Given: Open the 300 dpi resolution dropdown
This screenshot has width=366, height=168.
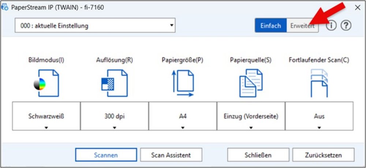Looking at the screenshot, I should [x=114, y=116].
